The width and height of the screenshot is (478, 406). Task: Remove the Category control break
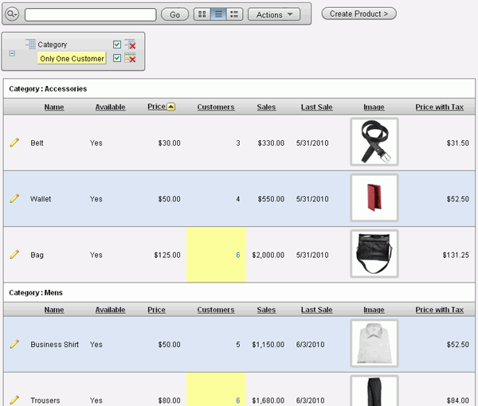(130, 44)
